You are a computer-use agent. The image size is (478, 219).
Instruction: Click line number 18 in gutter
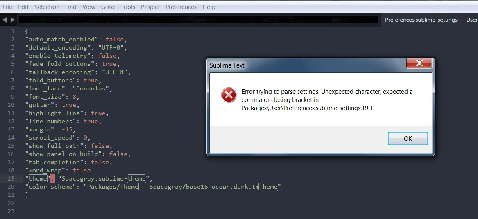pyautogui.click(x=11, y=170)
